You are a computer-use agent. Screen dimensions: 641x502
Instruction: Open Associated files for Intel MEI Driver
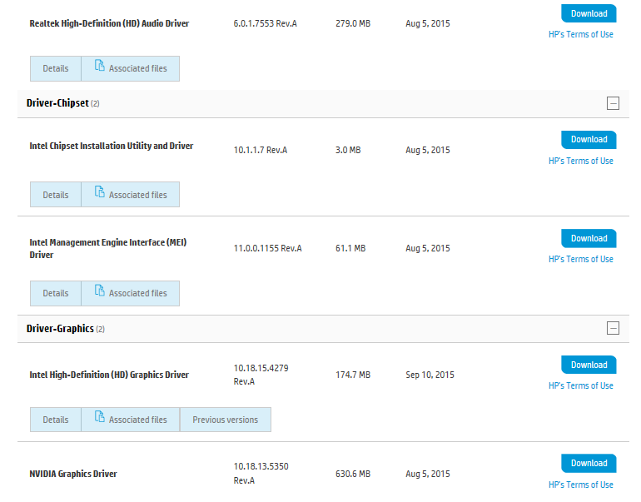[130, 293]
